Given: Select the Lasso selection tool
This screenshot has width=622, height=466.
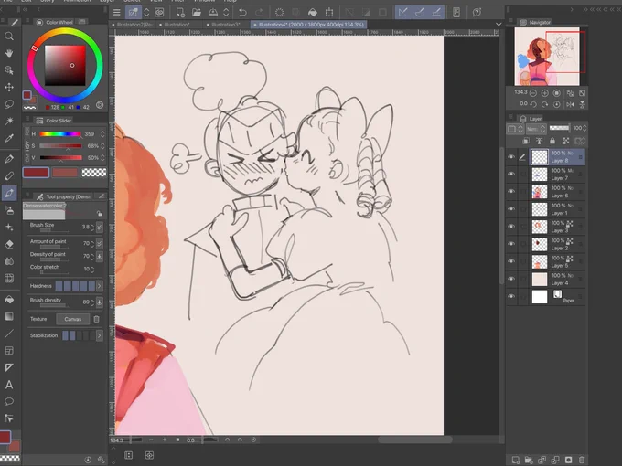Looking at the screenshot, I should pos(9,104).
